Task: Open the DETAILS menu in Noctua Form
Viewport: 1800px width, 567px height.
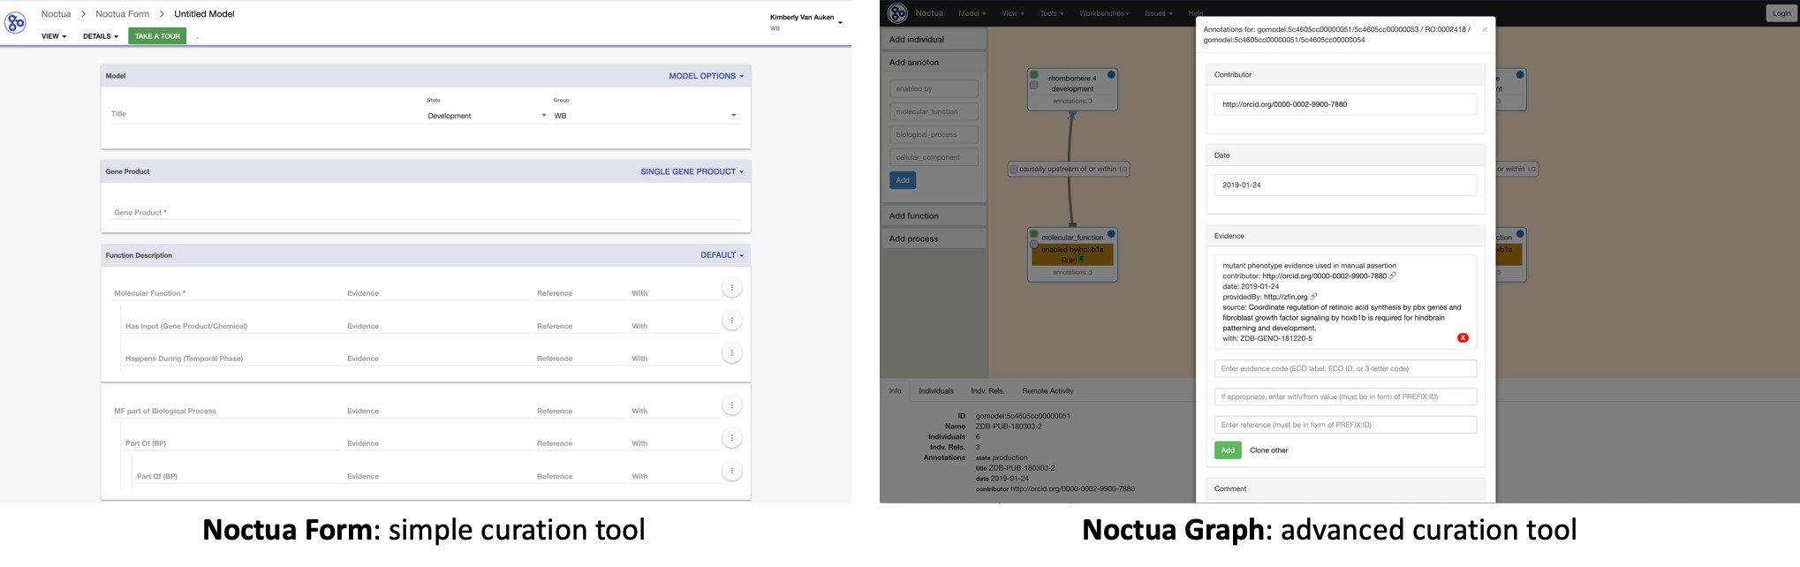Action: [101, 36]
